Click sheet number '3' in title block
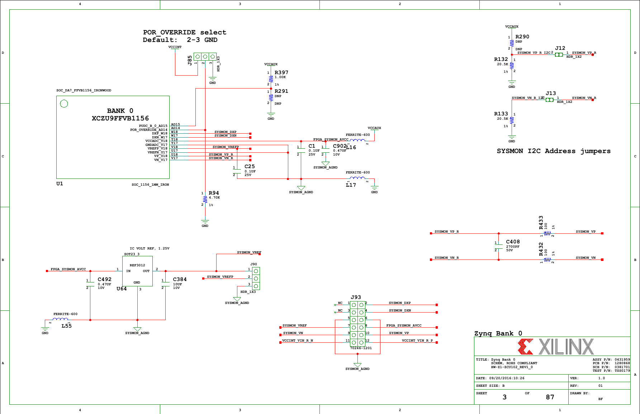This screenshot has width=640, height=414. (504, 397)
